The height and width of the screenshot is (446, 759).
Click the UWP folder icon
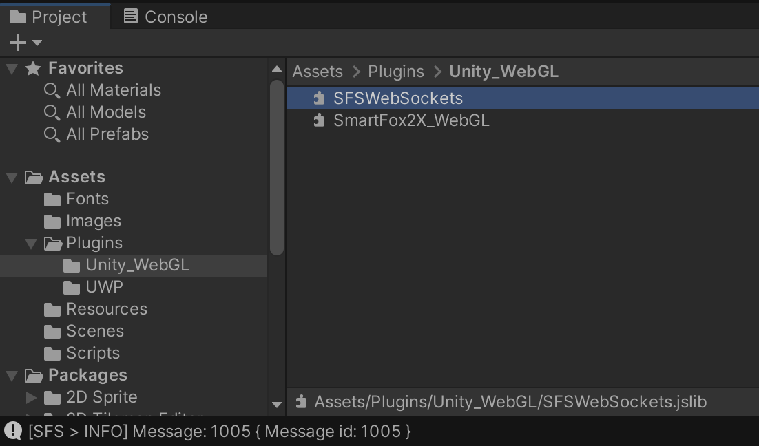(x=72, y=288)
